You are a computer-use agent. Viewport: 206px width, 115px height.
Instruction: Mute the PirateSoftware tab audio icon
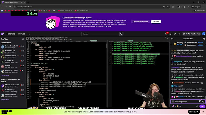point(22,2)
